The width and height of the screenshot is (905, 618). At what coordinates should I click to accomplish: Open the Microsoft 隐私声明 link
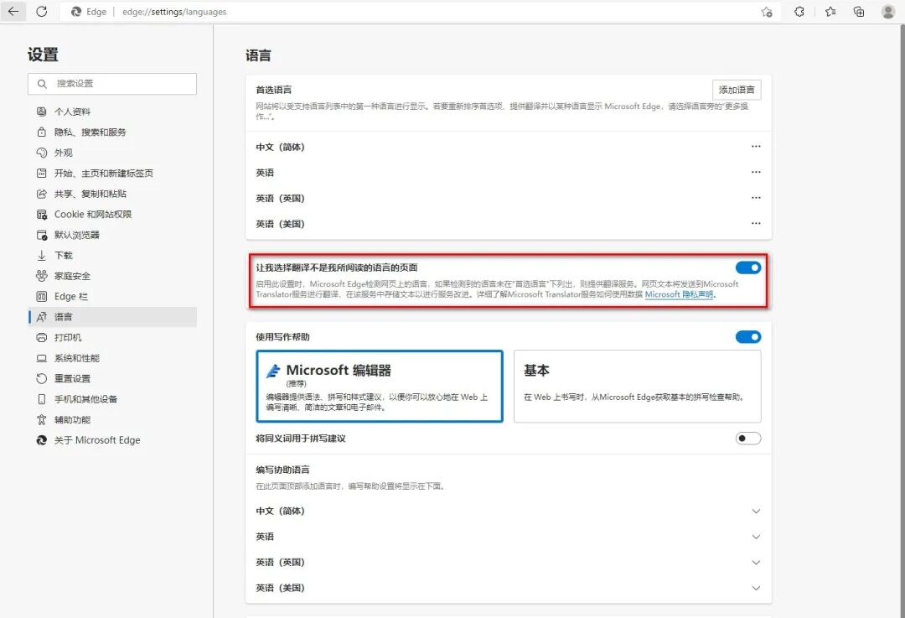680,294
